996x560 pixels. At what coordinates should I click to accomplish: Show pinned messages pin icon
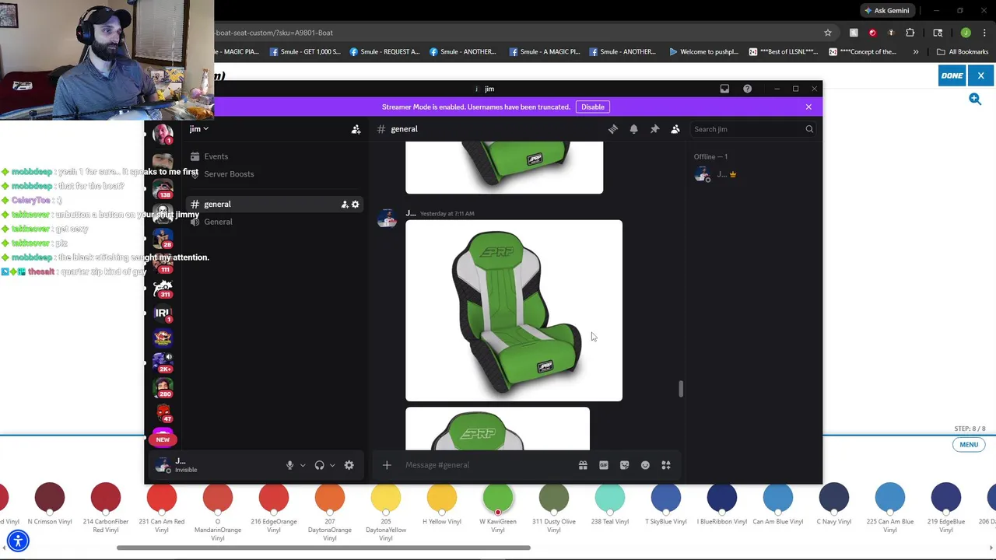(654, 129)
